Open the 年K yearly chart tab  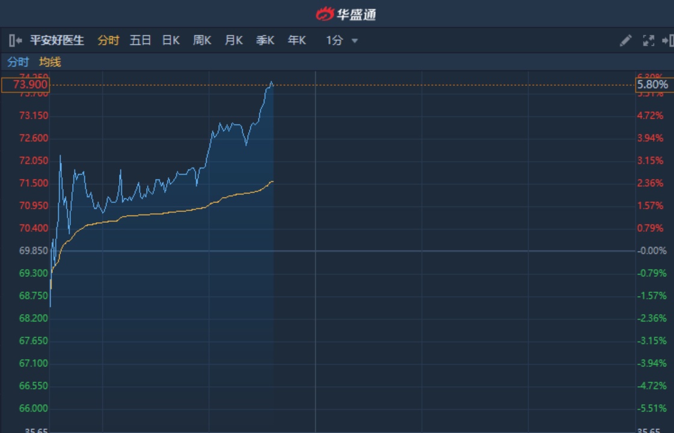pyautogui.click(x=296, y=41)
